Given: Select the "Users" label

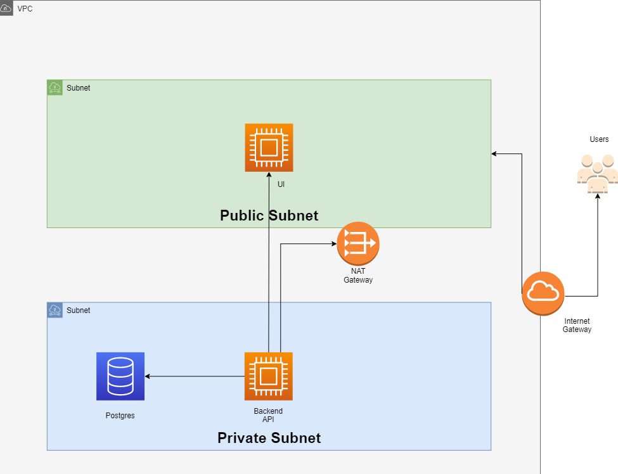Looking at the screenshot, I should click(x=599, y=139).
